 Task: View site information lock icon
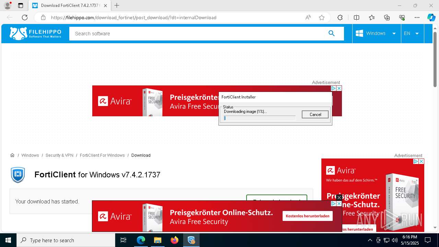coord(43,17)
